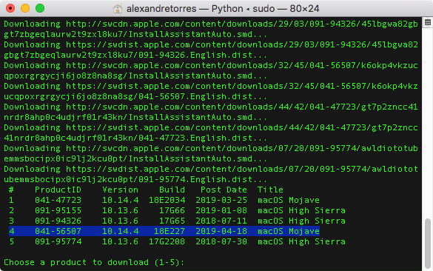Click build number 17G66
Viewport: 433px width, 271px height.
[x=172, y=210]
